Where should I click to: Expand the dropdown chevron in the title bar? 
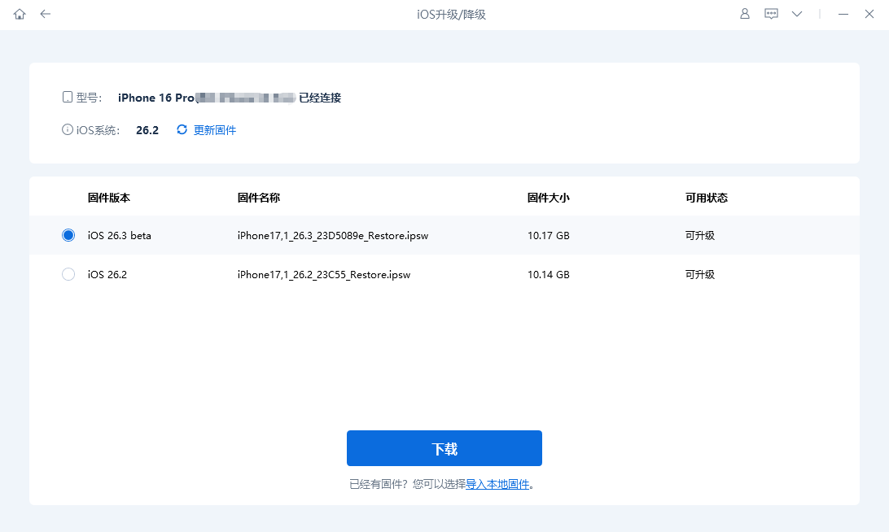click(x=796, y=14)
